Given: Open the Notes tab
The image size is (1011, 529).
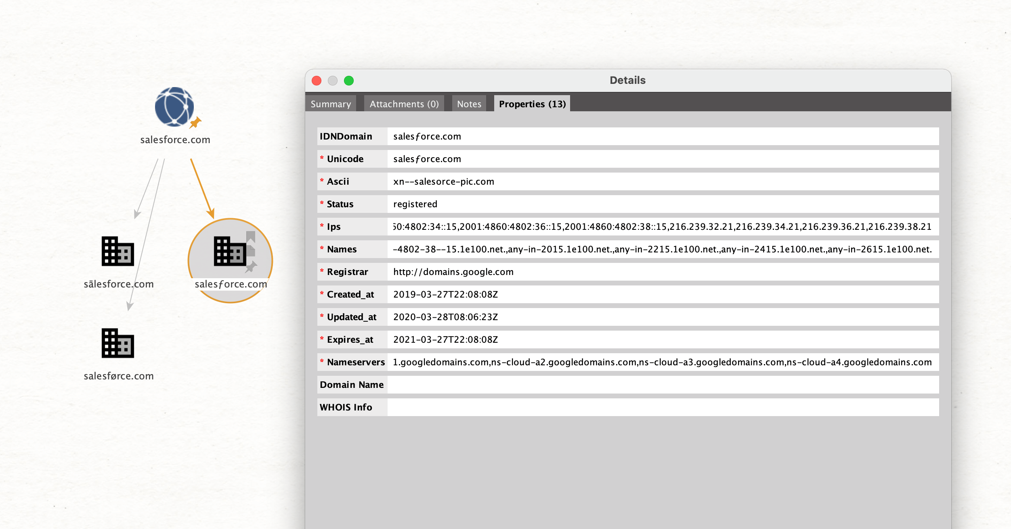Looking at the screenshot, I should click(469, 104).
